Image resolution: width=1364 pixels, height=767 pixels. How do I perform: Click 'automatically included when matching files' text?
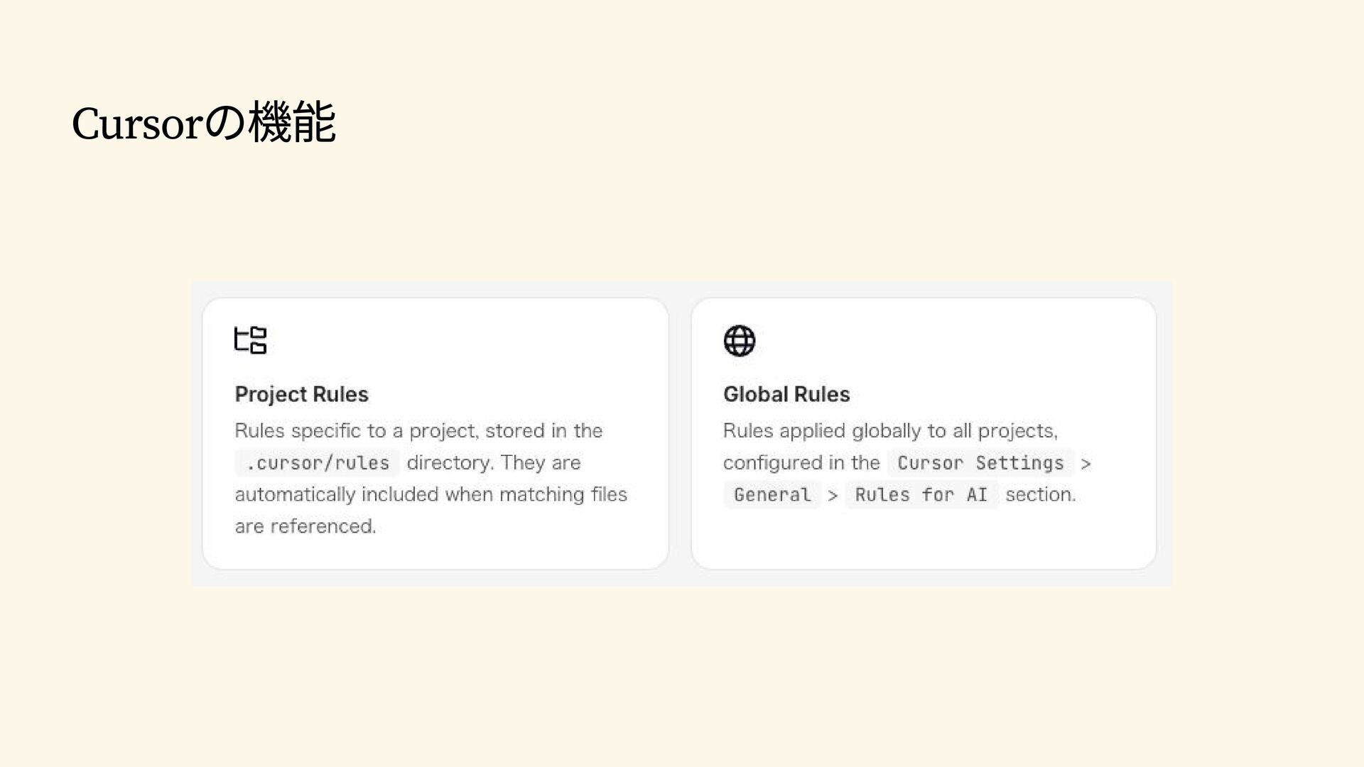(x=431, y=494)
